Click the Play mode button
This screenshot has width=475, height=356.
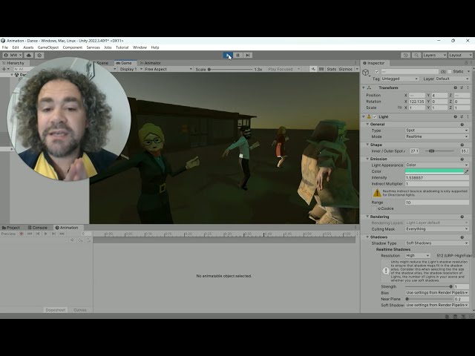pyautogui.click(x=228, y=55)
